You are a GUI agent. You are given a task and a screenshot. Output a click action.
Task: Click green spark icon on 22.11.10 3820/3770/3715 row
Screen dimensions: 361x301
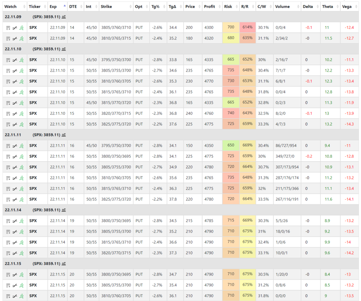click(22, 114)
